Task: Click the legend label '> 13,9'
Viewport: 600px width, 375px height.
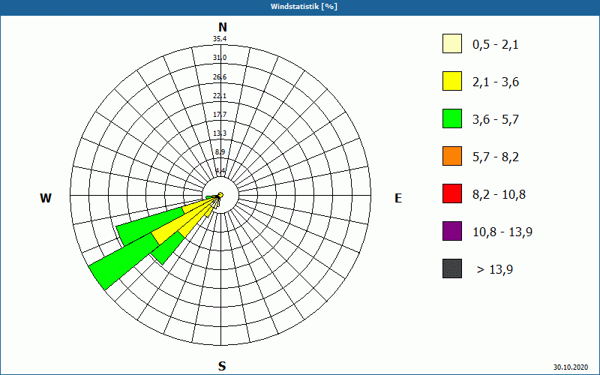Action: (495, 270)
